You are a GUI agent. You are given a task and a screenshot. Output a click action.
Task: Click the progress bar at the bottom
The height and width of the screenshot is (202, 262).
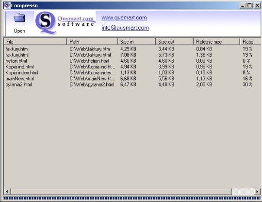tap(132, 198)
